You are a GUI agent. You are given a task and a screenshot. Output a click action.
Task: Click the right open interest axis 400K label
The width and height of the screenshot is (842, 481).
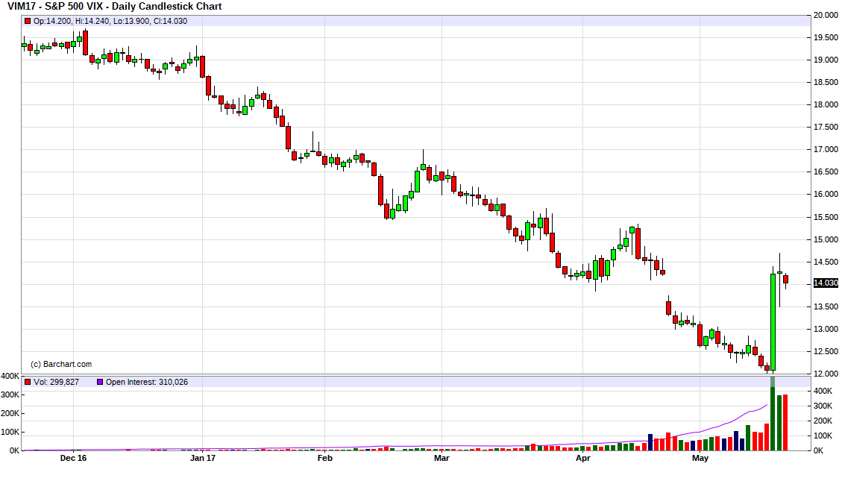[823, 392]
